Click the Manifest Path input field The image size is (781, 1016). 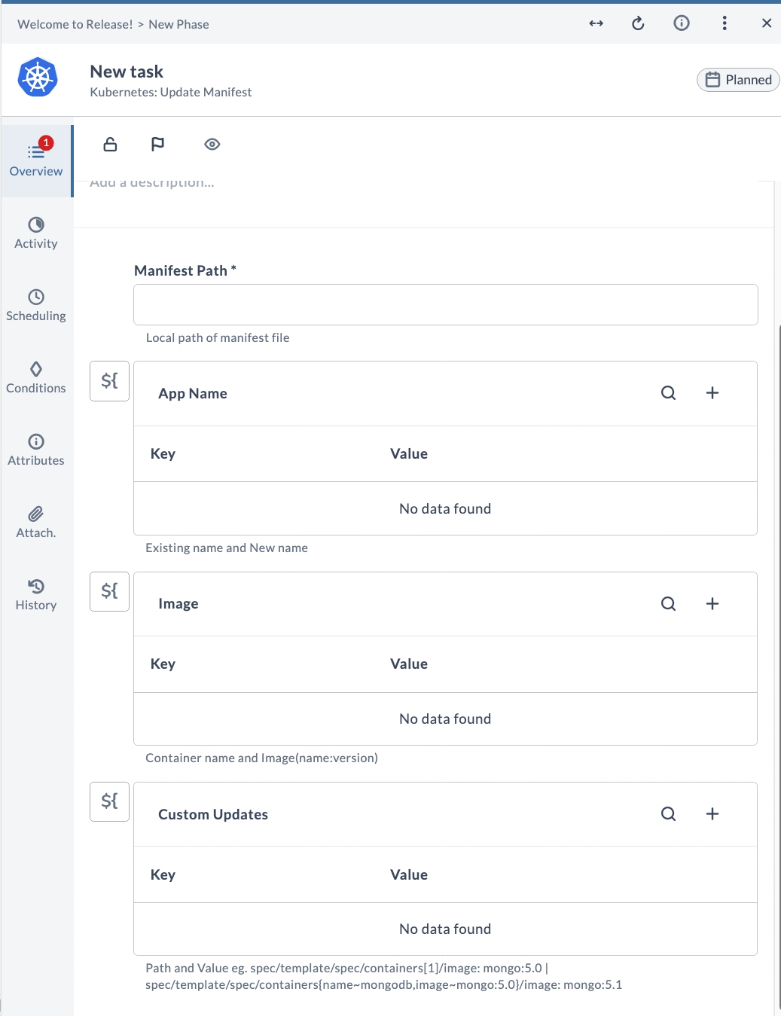(446, 305)
